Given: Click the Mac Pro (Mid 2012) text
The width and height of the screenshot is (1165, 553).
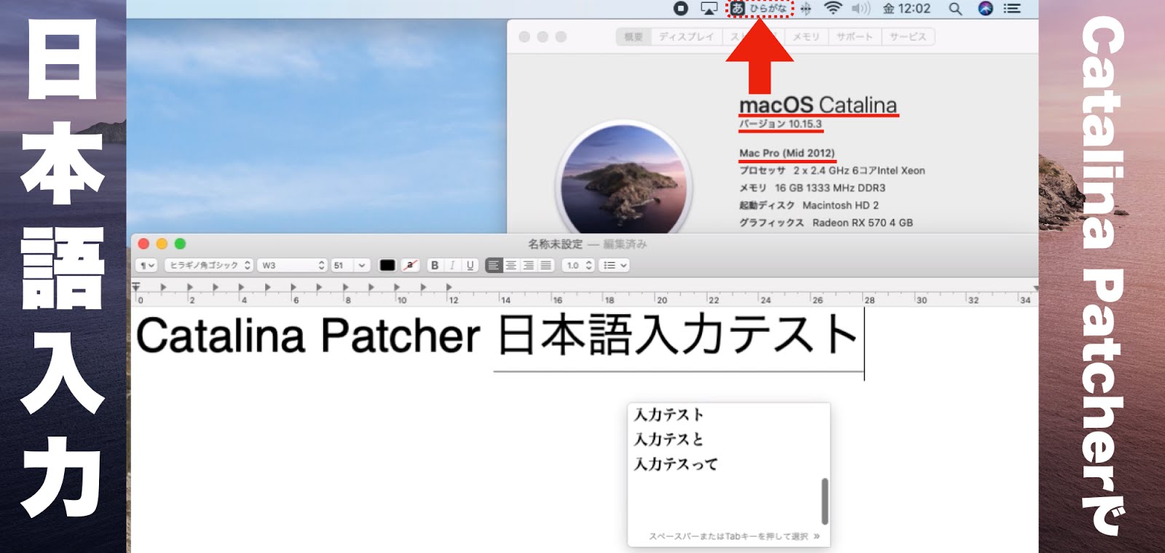Looking at the screenshot, I should 787,153.
